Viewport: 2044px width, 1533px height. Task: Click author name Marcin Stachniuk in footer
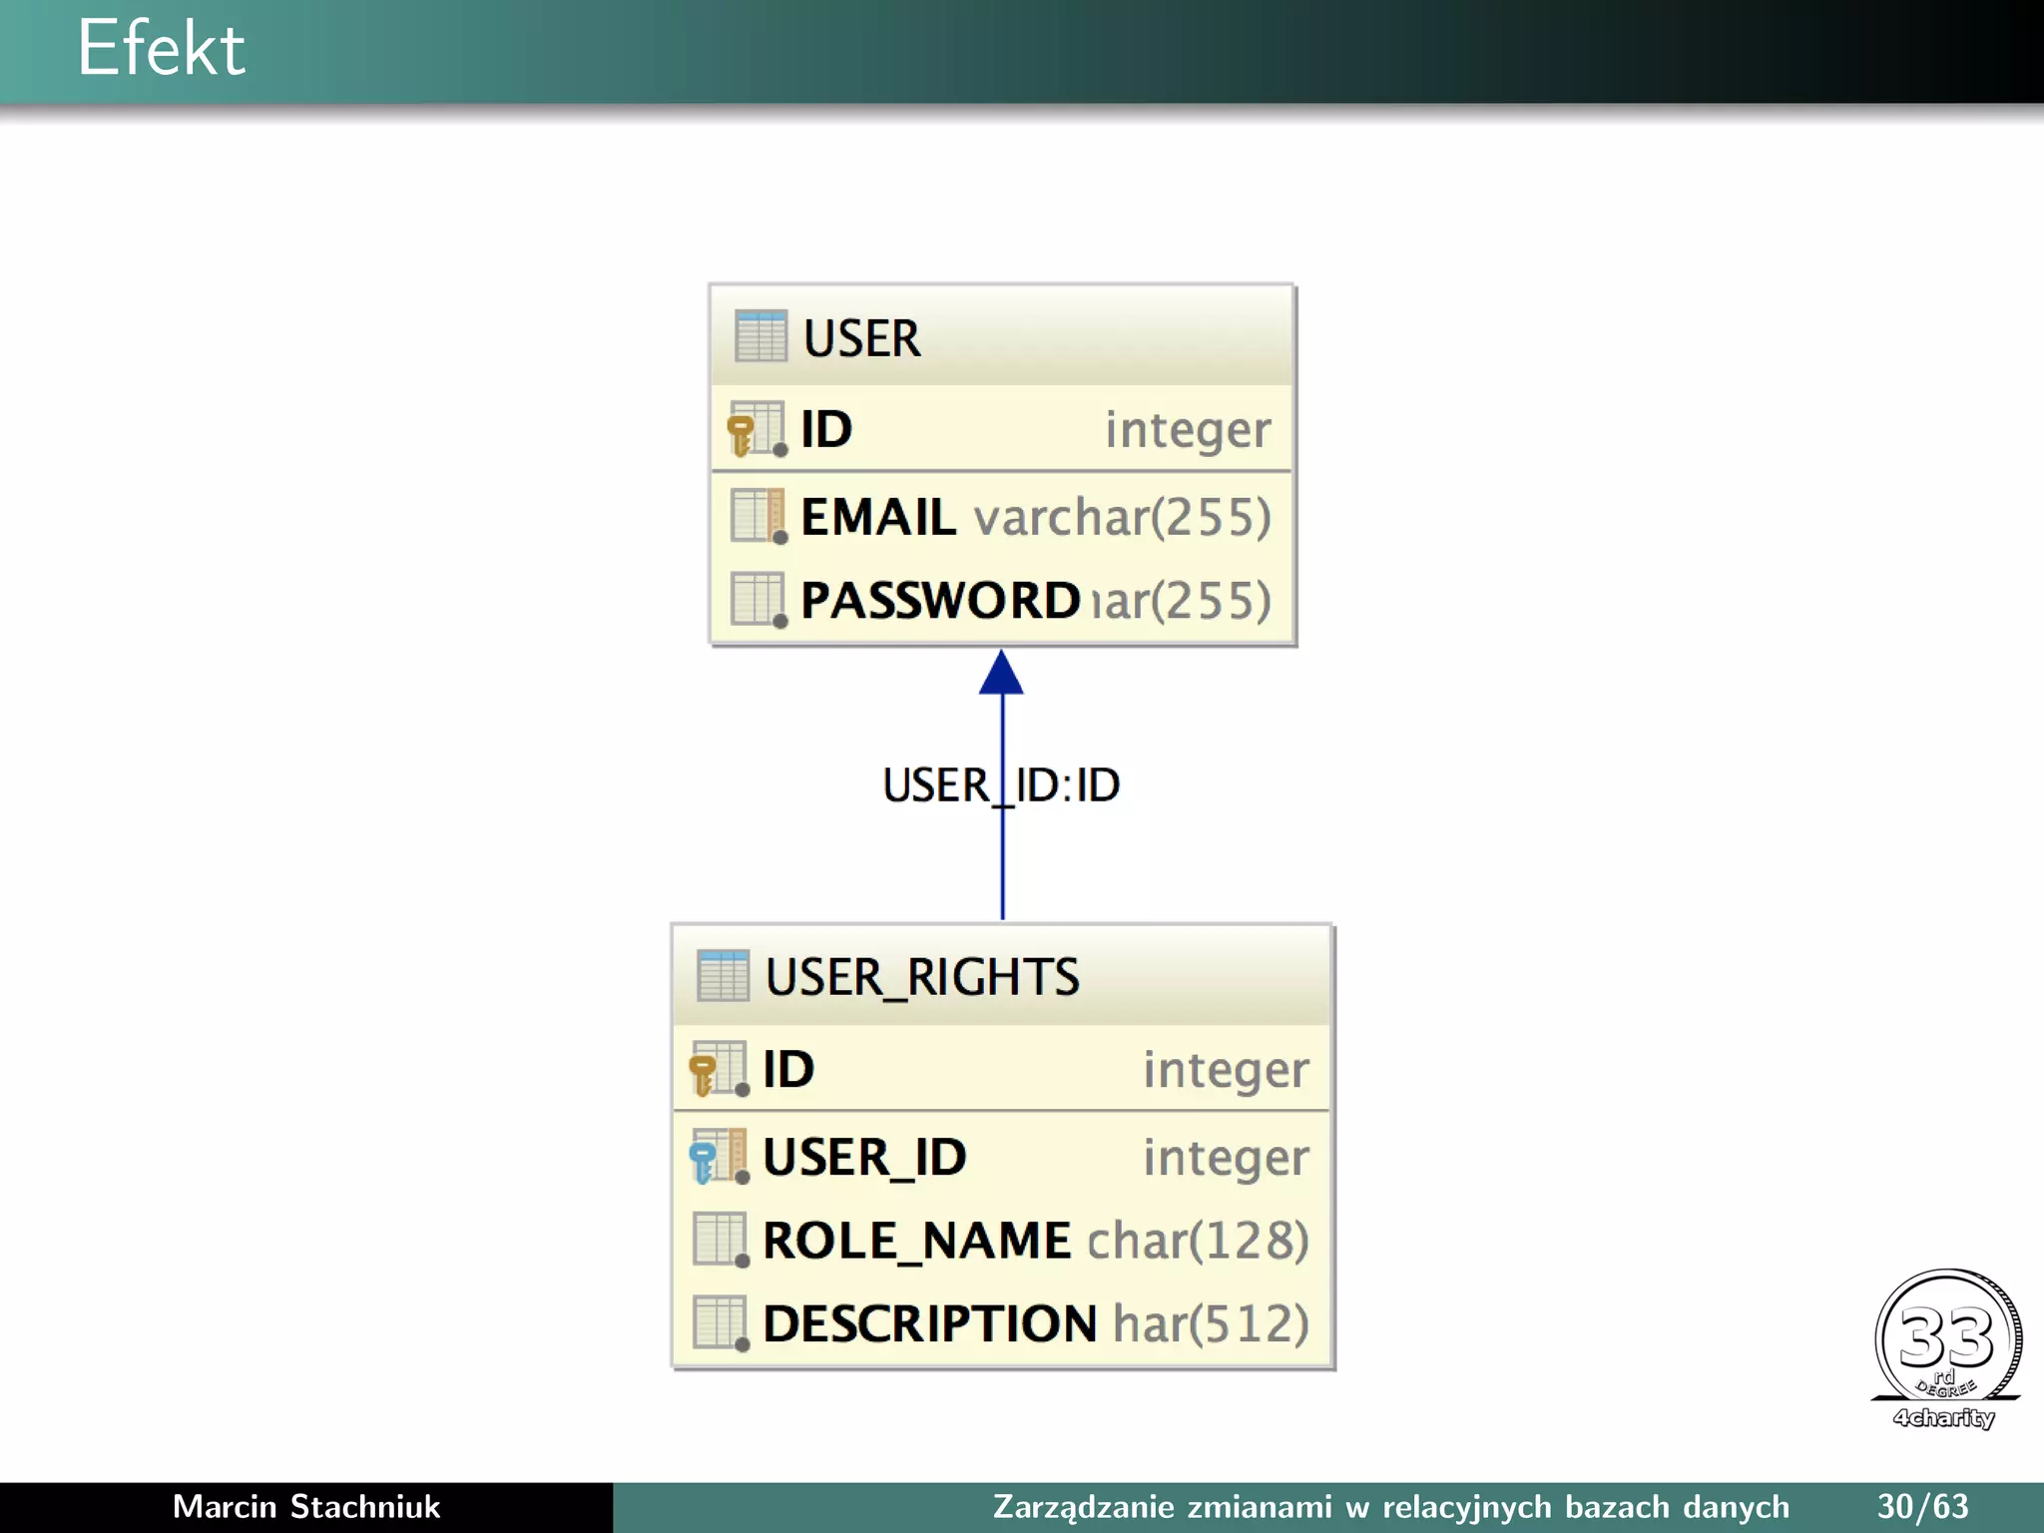click(305, 1507)
